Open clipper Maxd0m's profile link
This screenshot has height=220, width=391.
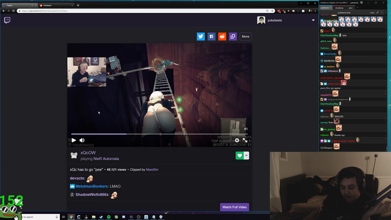click(152, 170)
